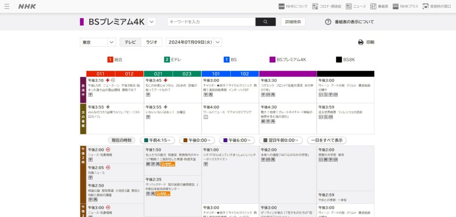Click the NHKオンデマンド badge under ザ・バックヤード

click(x=163, y=194)
